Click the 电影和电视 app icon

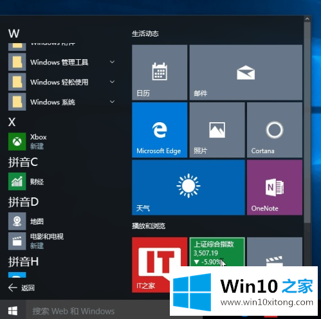point(17,241)
